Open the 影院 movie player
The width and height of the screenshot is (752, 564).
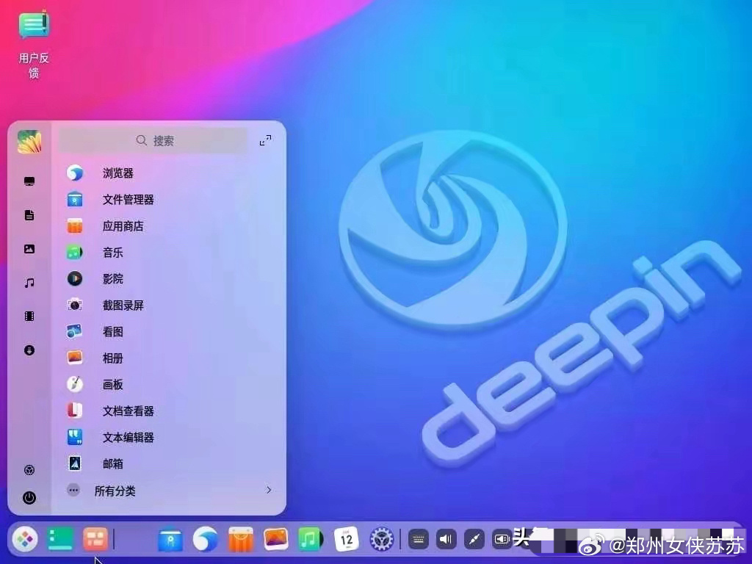point(169,278)
